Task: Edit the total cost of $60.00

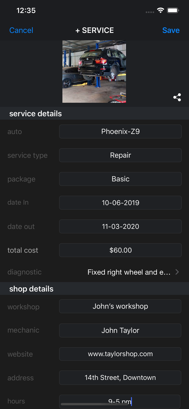Action: click(120, 250)
